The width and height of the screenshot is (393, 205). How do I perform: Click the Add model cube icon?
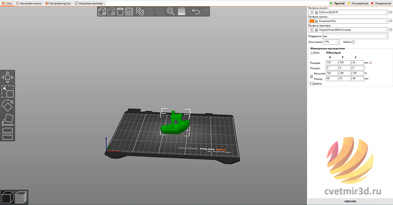(x=102, y=11)
